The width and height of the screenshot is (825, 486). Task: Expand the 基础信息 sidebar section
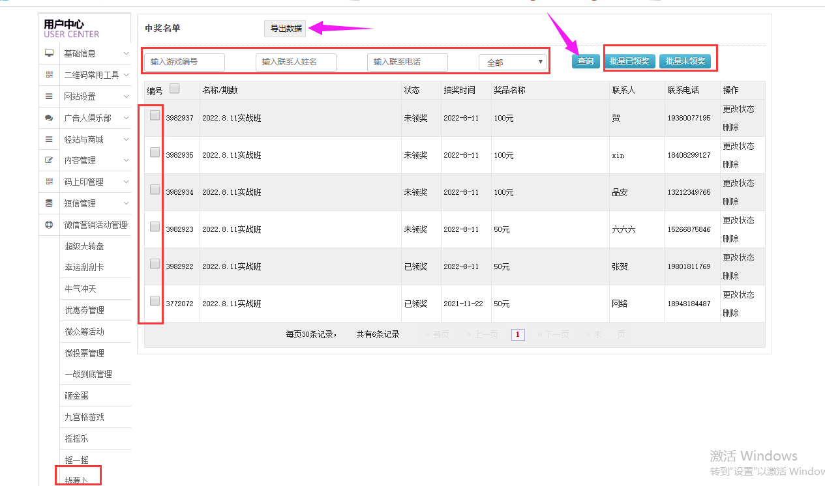96,53
